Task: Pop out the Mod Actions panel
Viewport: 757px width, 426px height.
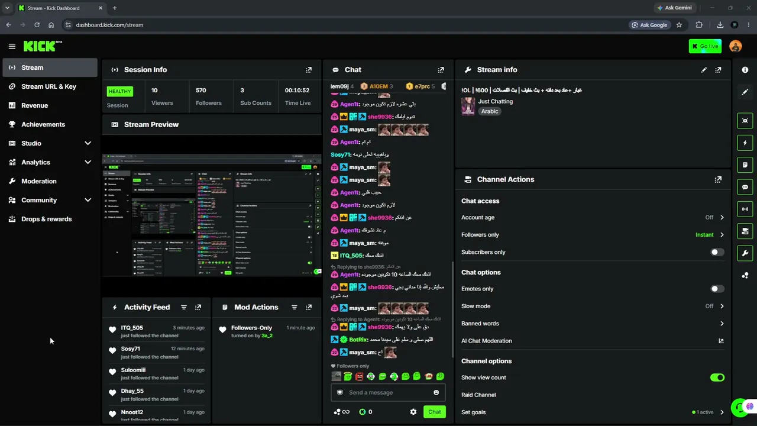Action: pos(308,307)
